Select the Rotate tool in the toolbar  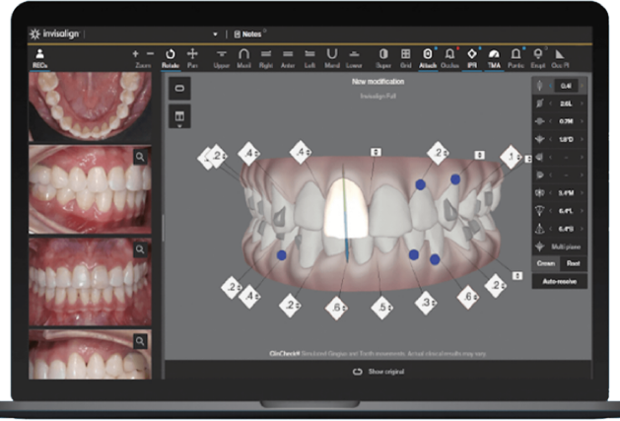tap(171, 58)
